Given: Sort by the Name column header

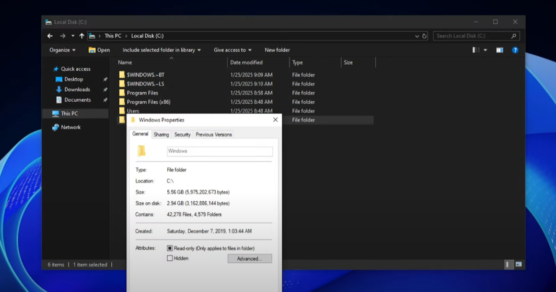Looking at the screenshot, I should pyautogui.click(x=171, y=62).
